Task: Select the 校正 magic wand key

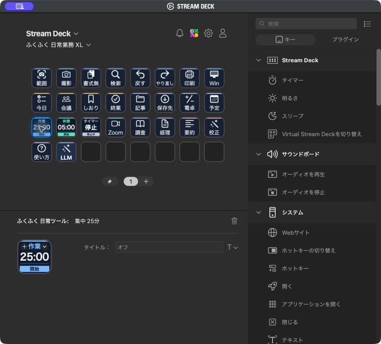Action: pyautogui.click(x=214, y=127)
